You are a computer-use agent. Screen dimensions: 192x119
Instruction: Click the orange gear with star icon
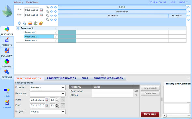41,23
